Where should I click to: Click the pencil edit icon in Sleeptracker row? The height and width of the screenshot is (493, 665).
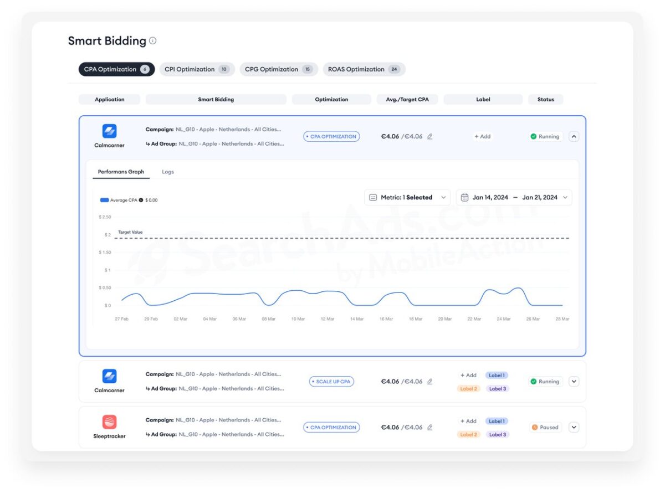tap(430, 428)
